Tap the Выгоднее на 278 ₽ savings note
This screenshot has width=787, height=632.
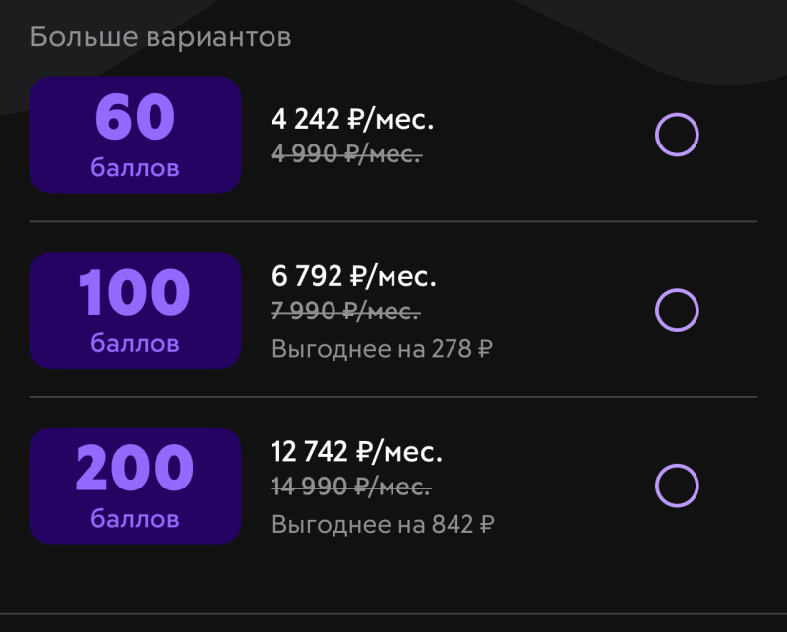(382, 349)
